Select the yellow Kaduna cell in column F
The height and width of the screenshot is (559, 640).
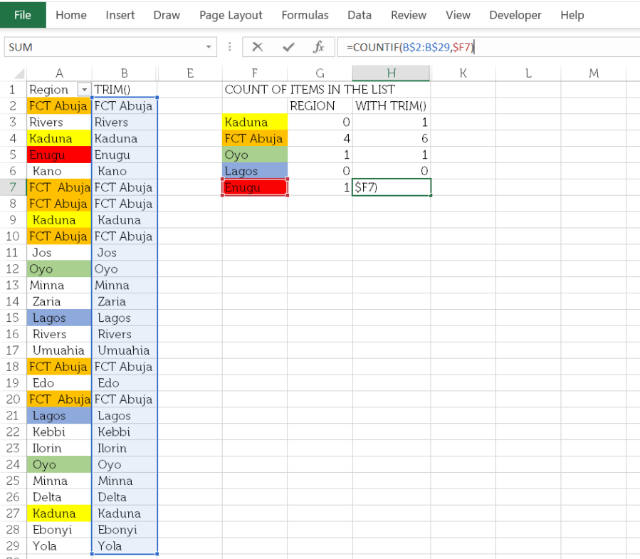pyautogui.click(x=255, y=122)
